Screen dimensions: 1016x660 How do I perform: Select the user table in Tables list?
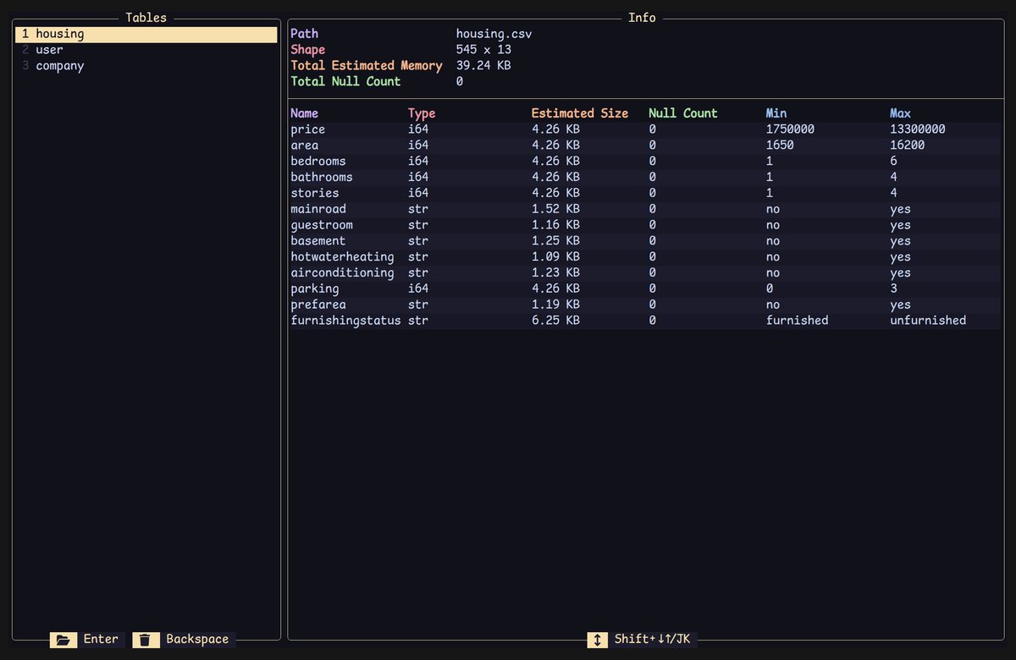(146, 50)
